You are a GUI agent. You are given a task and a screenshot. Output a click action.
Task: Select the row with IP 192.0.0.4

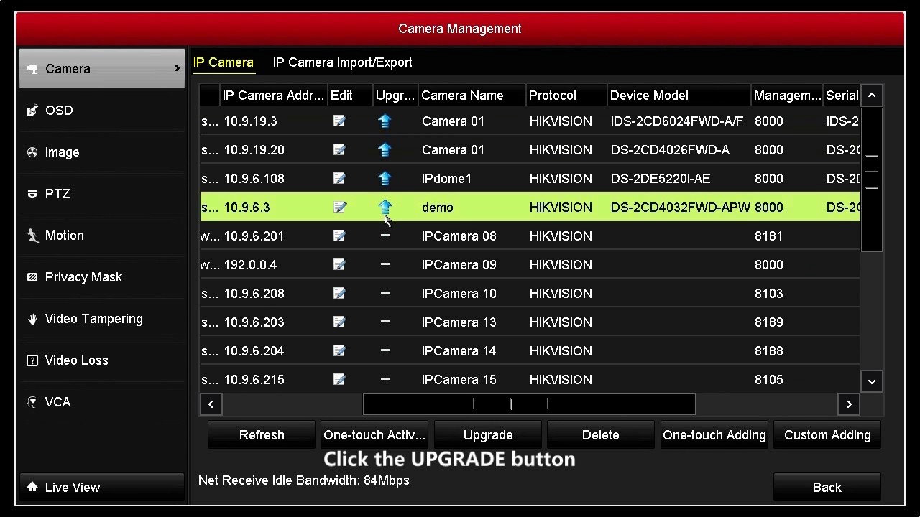530,265
